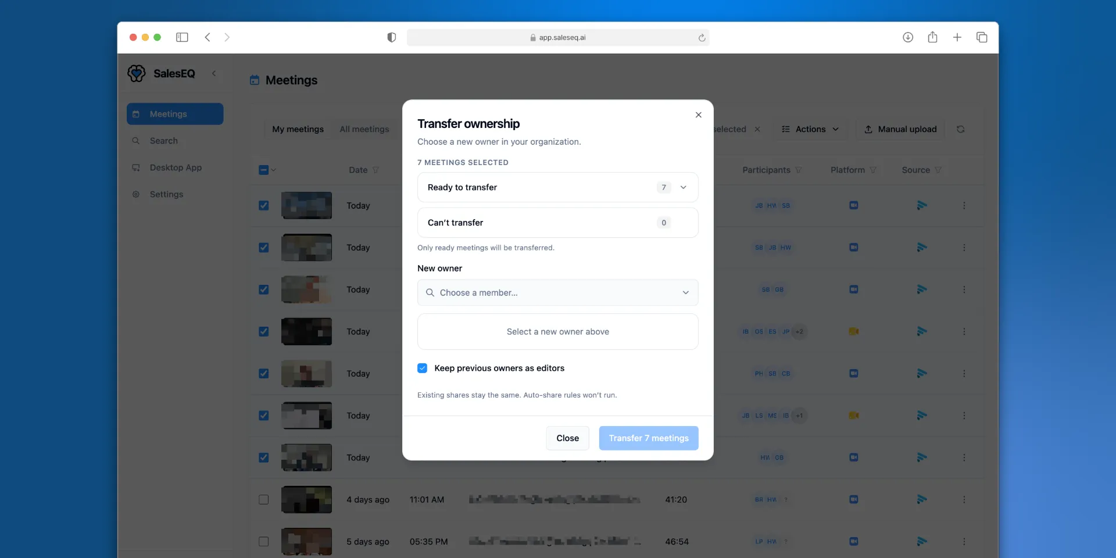Click the Participants column filter icon
This screenshot has width=1116, height=558.
coord(798,170)
